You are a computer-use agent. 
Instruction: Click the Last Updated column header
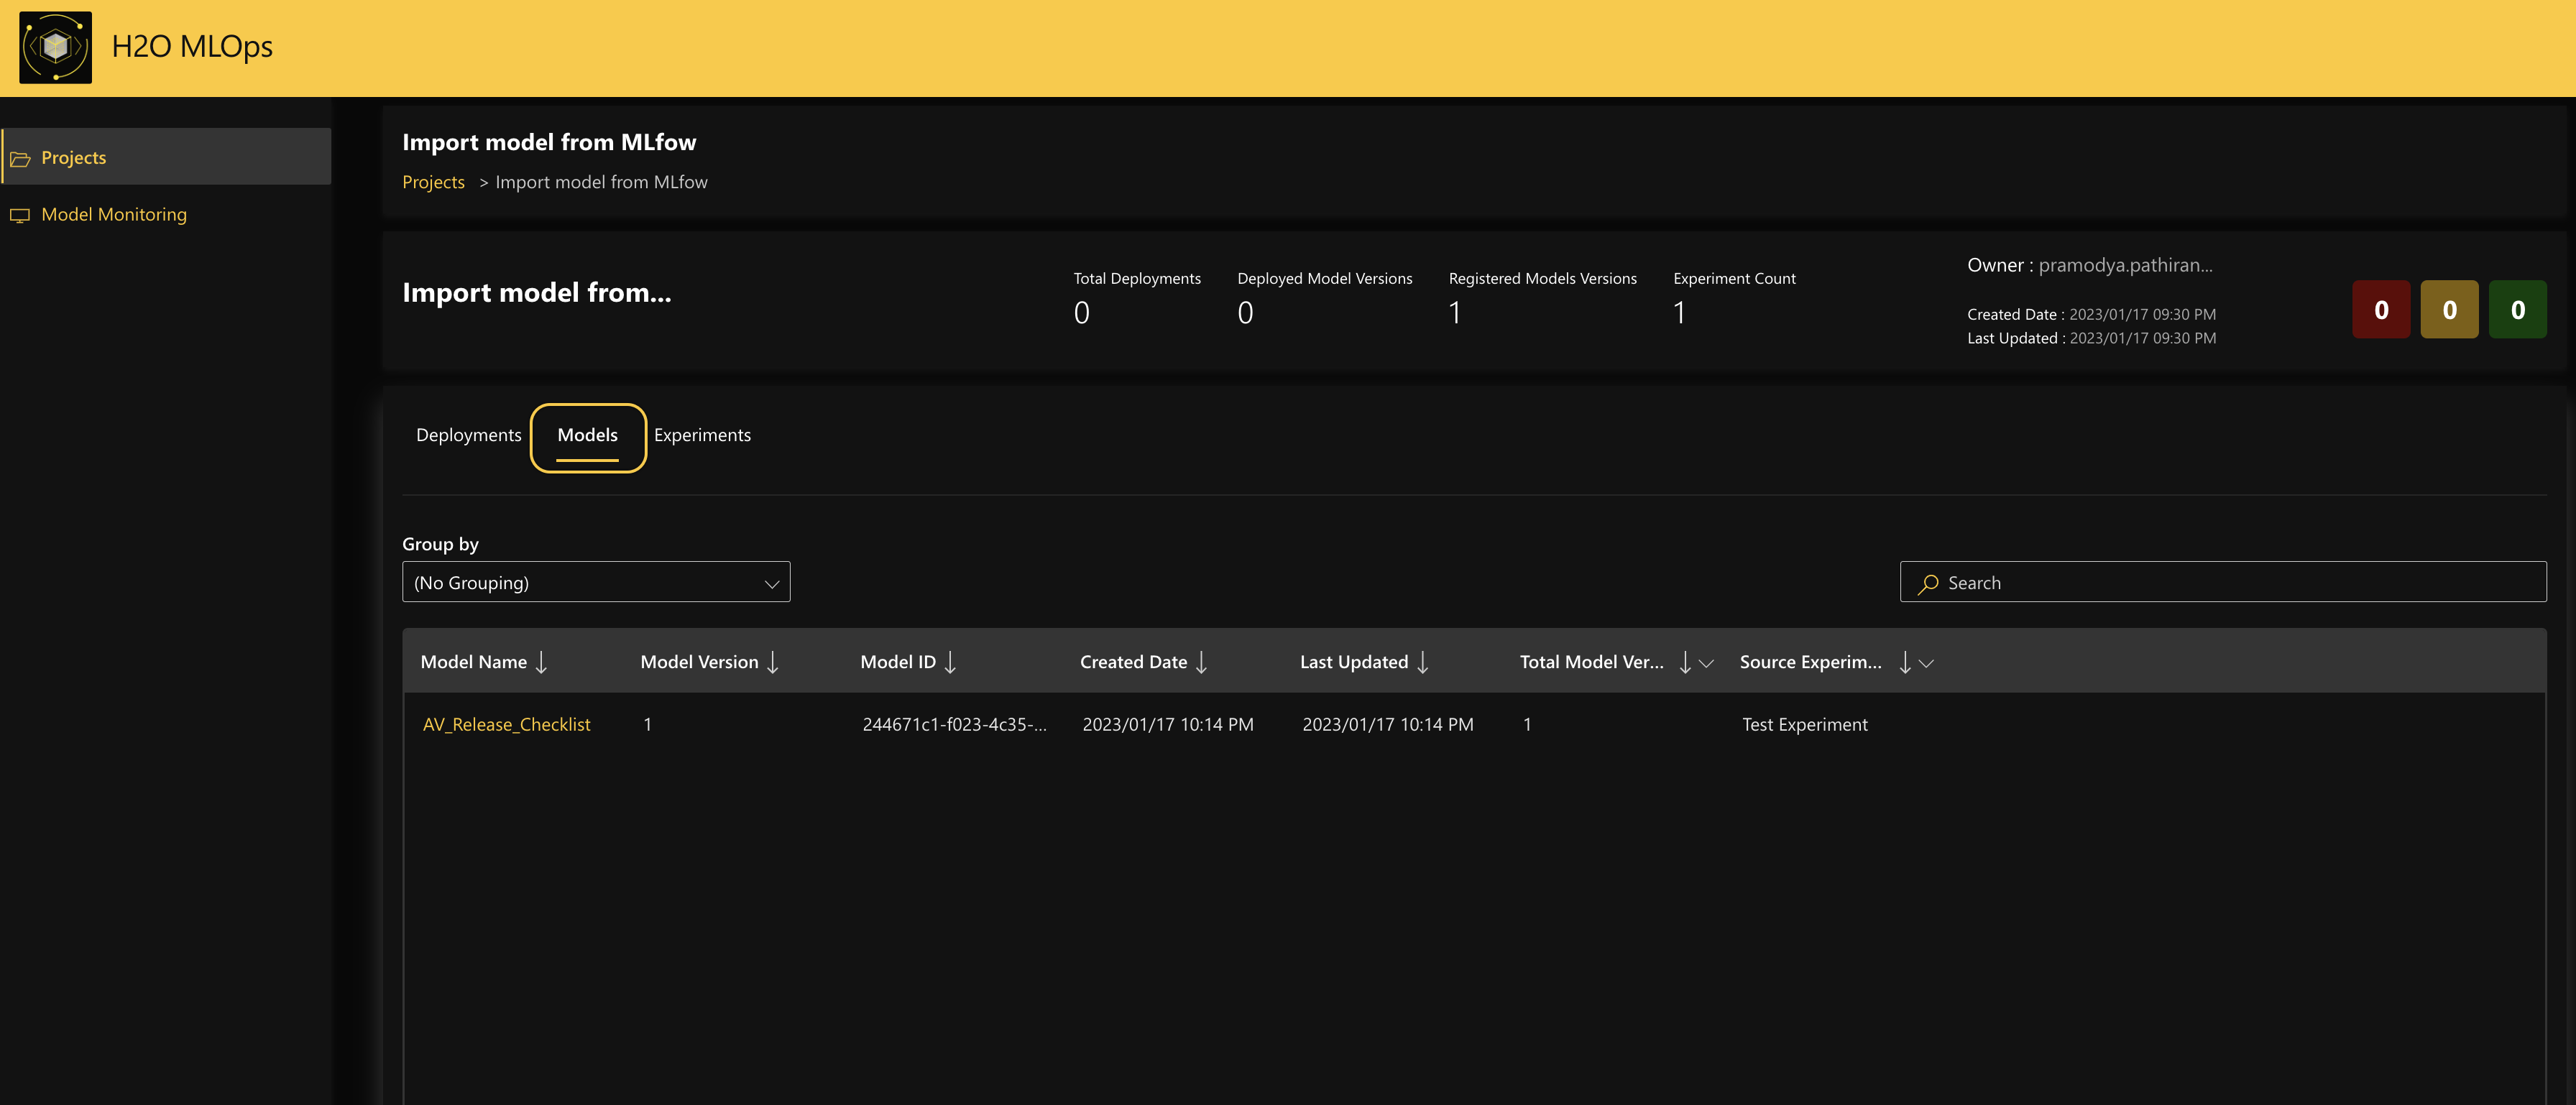click(1354, 662)
